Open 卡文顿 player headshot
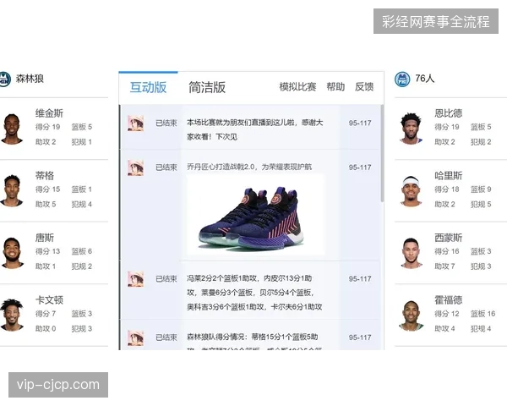507x406 pixels. pyautogui.click(x=12, y=315)
